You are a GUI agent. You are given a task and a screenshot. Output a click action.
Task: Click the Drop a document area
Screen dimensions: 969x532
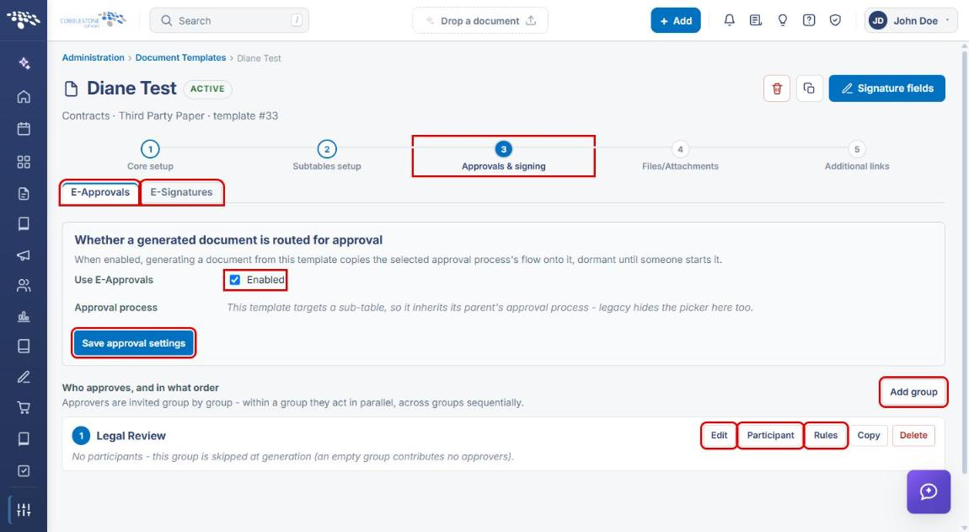(480, 20)
